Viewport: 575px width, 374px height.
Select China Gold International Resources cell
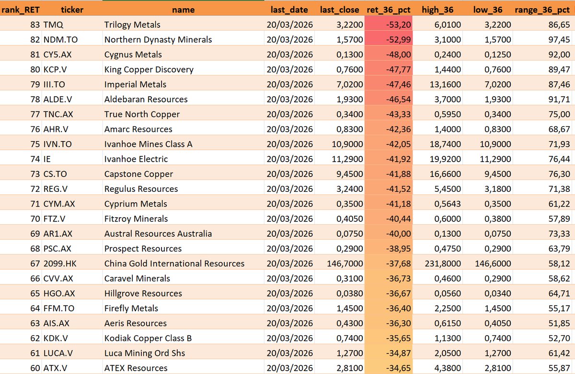(x=183, y=264)
